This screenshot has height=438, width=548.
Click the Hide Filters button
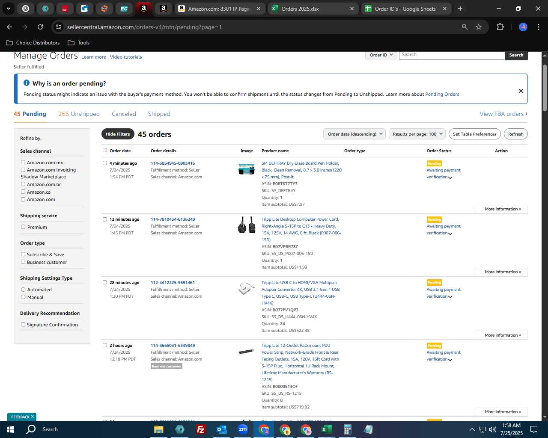point(118,134)
